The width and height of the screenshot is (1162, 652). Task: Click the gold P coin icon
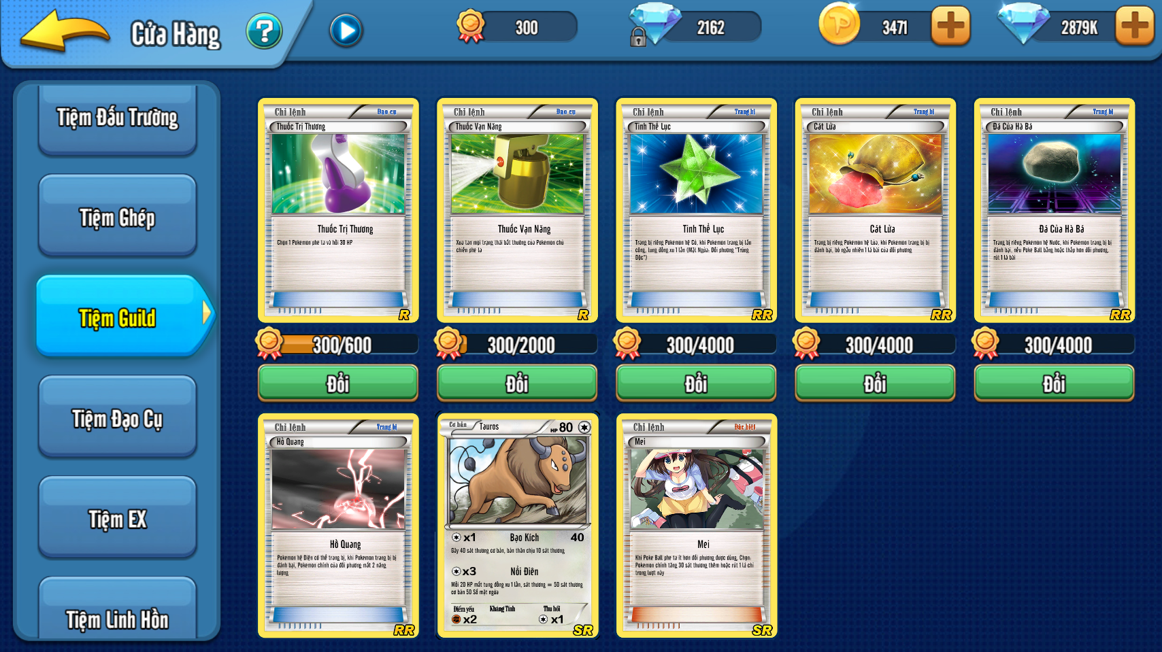839,24
